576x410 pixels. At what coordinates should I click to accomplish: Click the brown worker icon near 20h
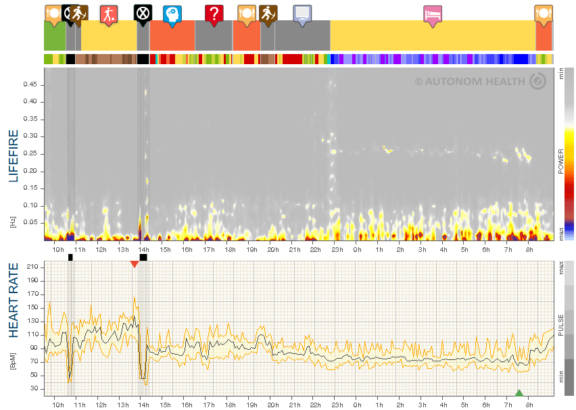[x=268, y=16]
